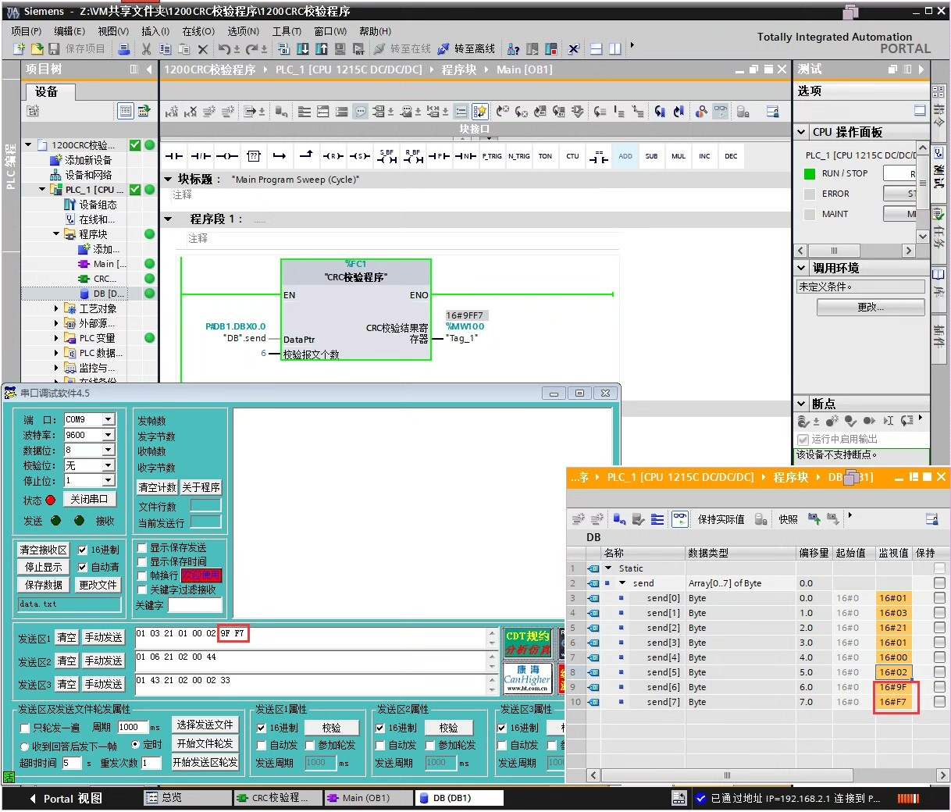Open the 停止位 dropdown
The width and height of the screenshot is (951, 812).
(x=109, y=480)
